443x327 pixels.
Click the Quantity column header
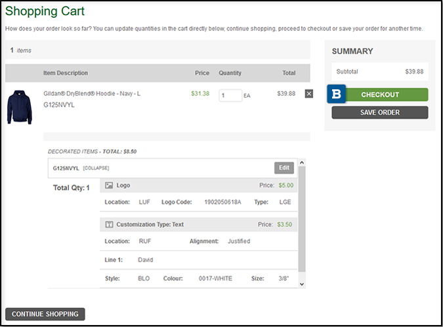pyautogui.click(x=230, y=73)
